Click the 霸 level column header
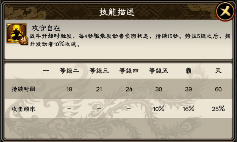Screen dimensions: 237x142 pyautogui.click(x=188, y=71)
